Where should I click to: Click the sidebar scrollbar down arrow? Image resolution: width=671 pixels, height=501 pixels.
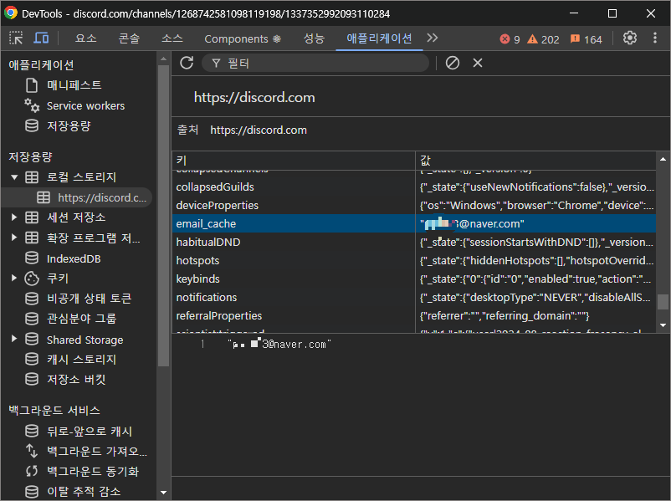(163, 493)
